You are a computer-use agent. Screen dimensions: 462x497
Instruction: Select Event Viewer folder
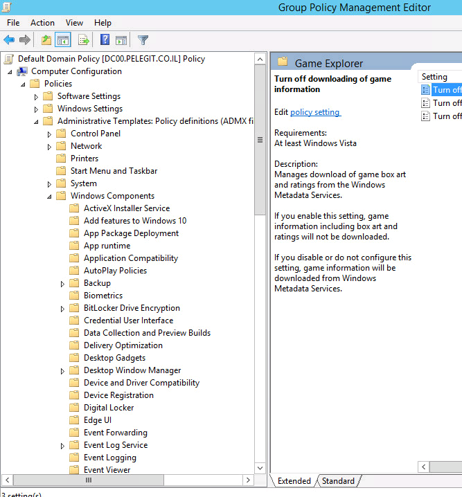point(107,470)
